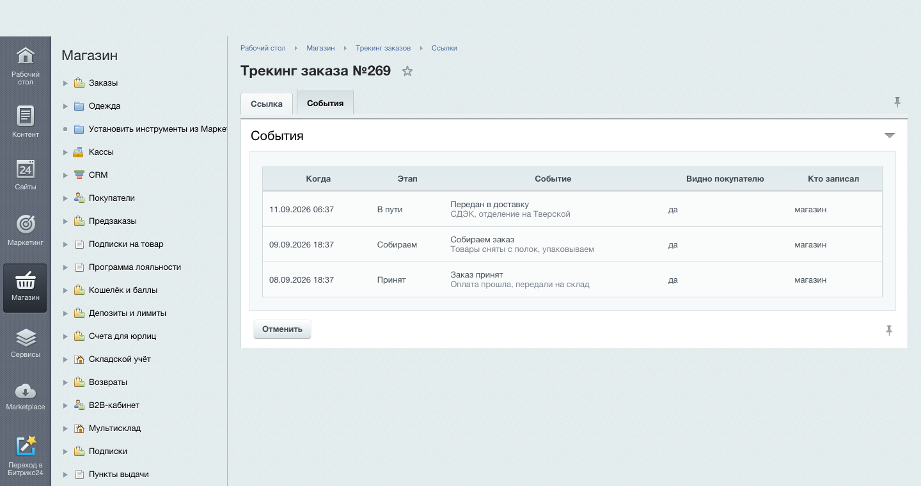
Task: Select the Магазин basket icon
Action: (25, 280)
